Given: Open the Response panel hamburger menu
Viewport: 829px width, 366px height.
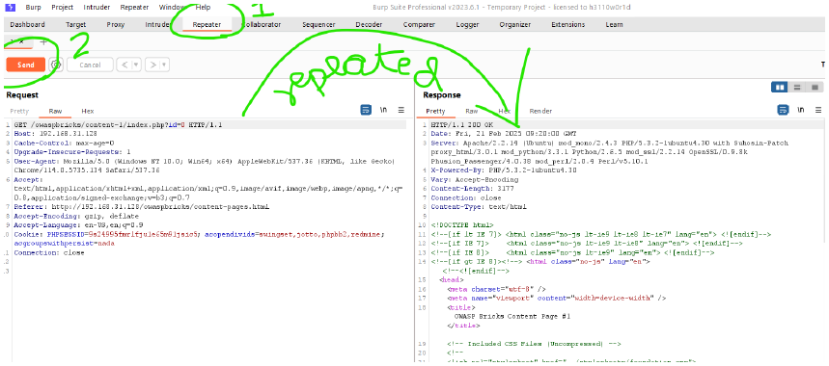Looking at the screenshot, I should 818,110.
